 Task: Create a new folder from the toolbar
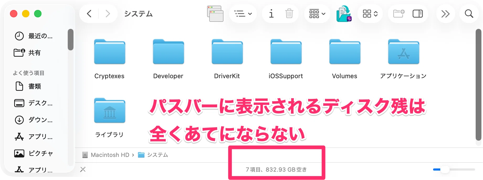pyautogui.click(x=399, y=14)
